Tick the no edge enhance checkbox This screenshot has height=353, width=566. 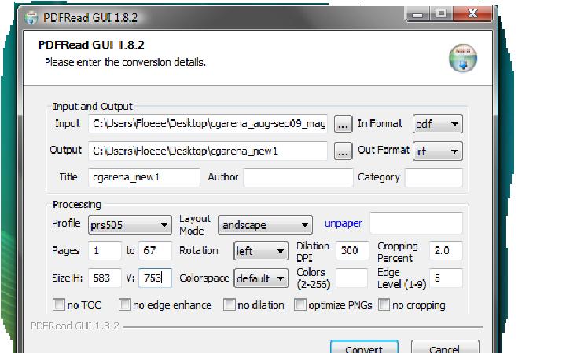[124, 304]
